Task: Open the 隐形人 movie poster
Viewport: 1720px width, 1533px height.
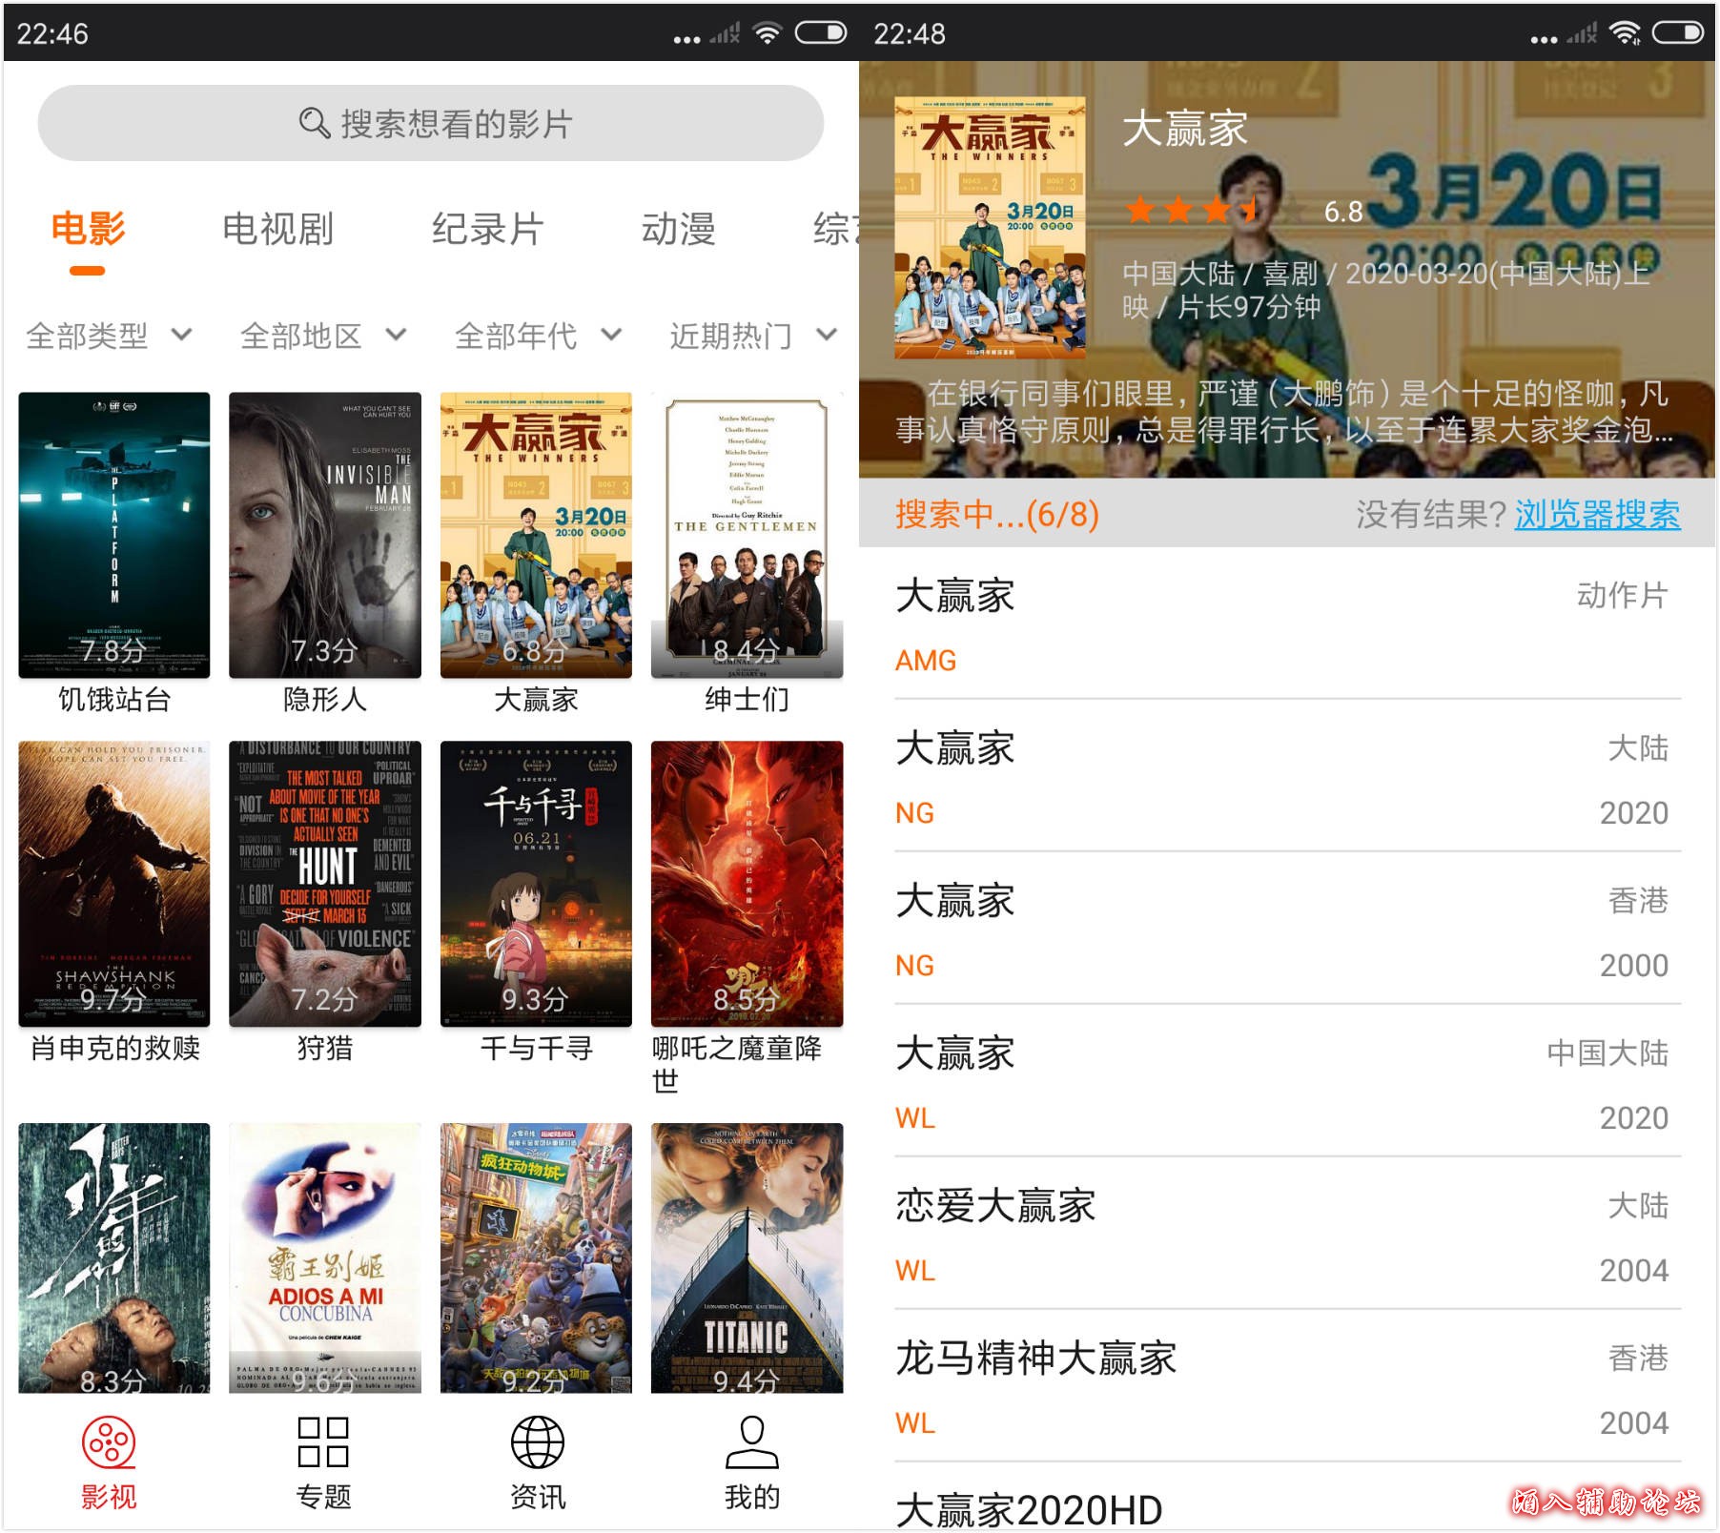Action: [x=325, y=535]
